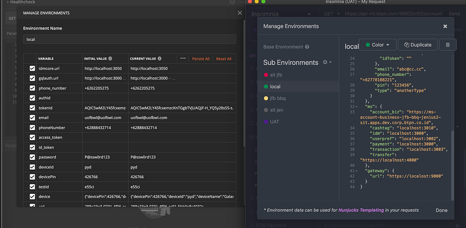Toggle the devicePin variable checkbox
466x228 pixels.
click(x=33, y=177)
